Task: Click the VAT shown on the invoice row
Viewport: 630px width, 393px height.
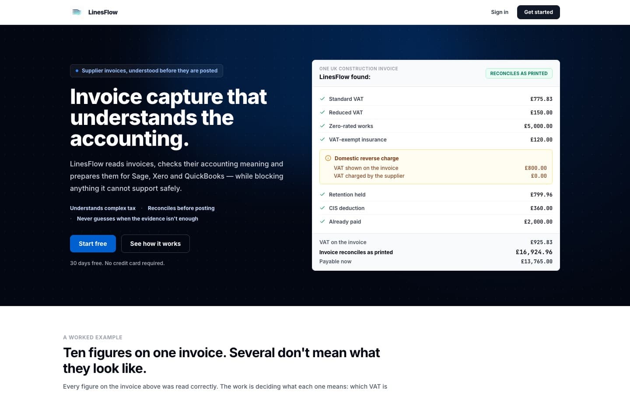Action: click(440, 168)
